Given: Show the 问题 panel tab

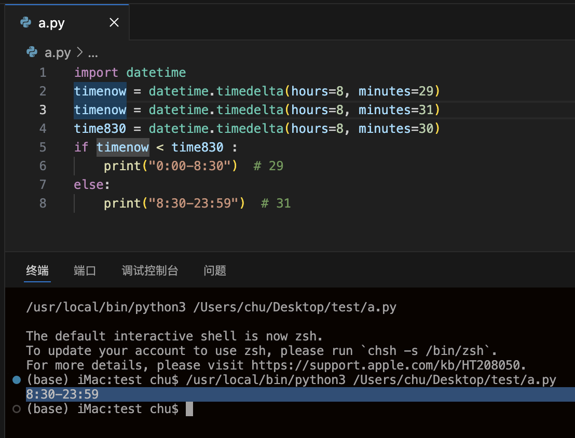Looking at the screenshot, I should (215, 270).
